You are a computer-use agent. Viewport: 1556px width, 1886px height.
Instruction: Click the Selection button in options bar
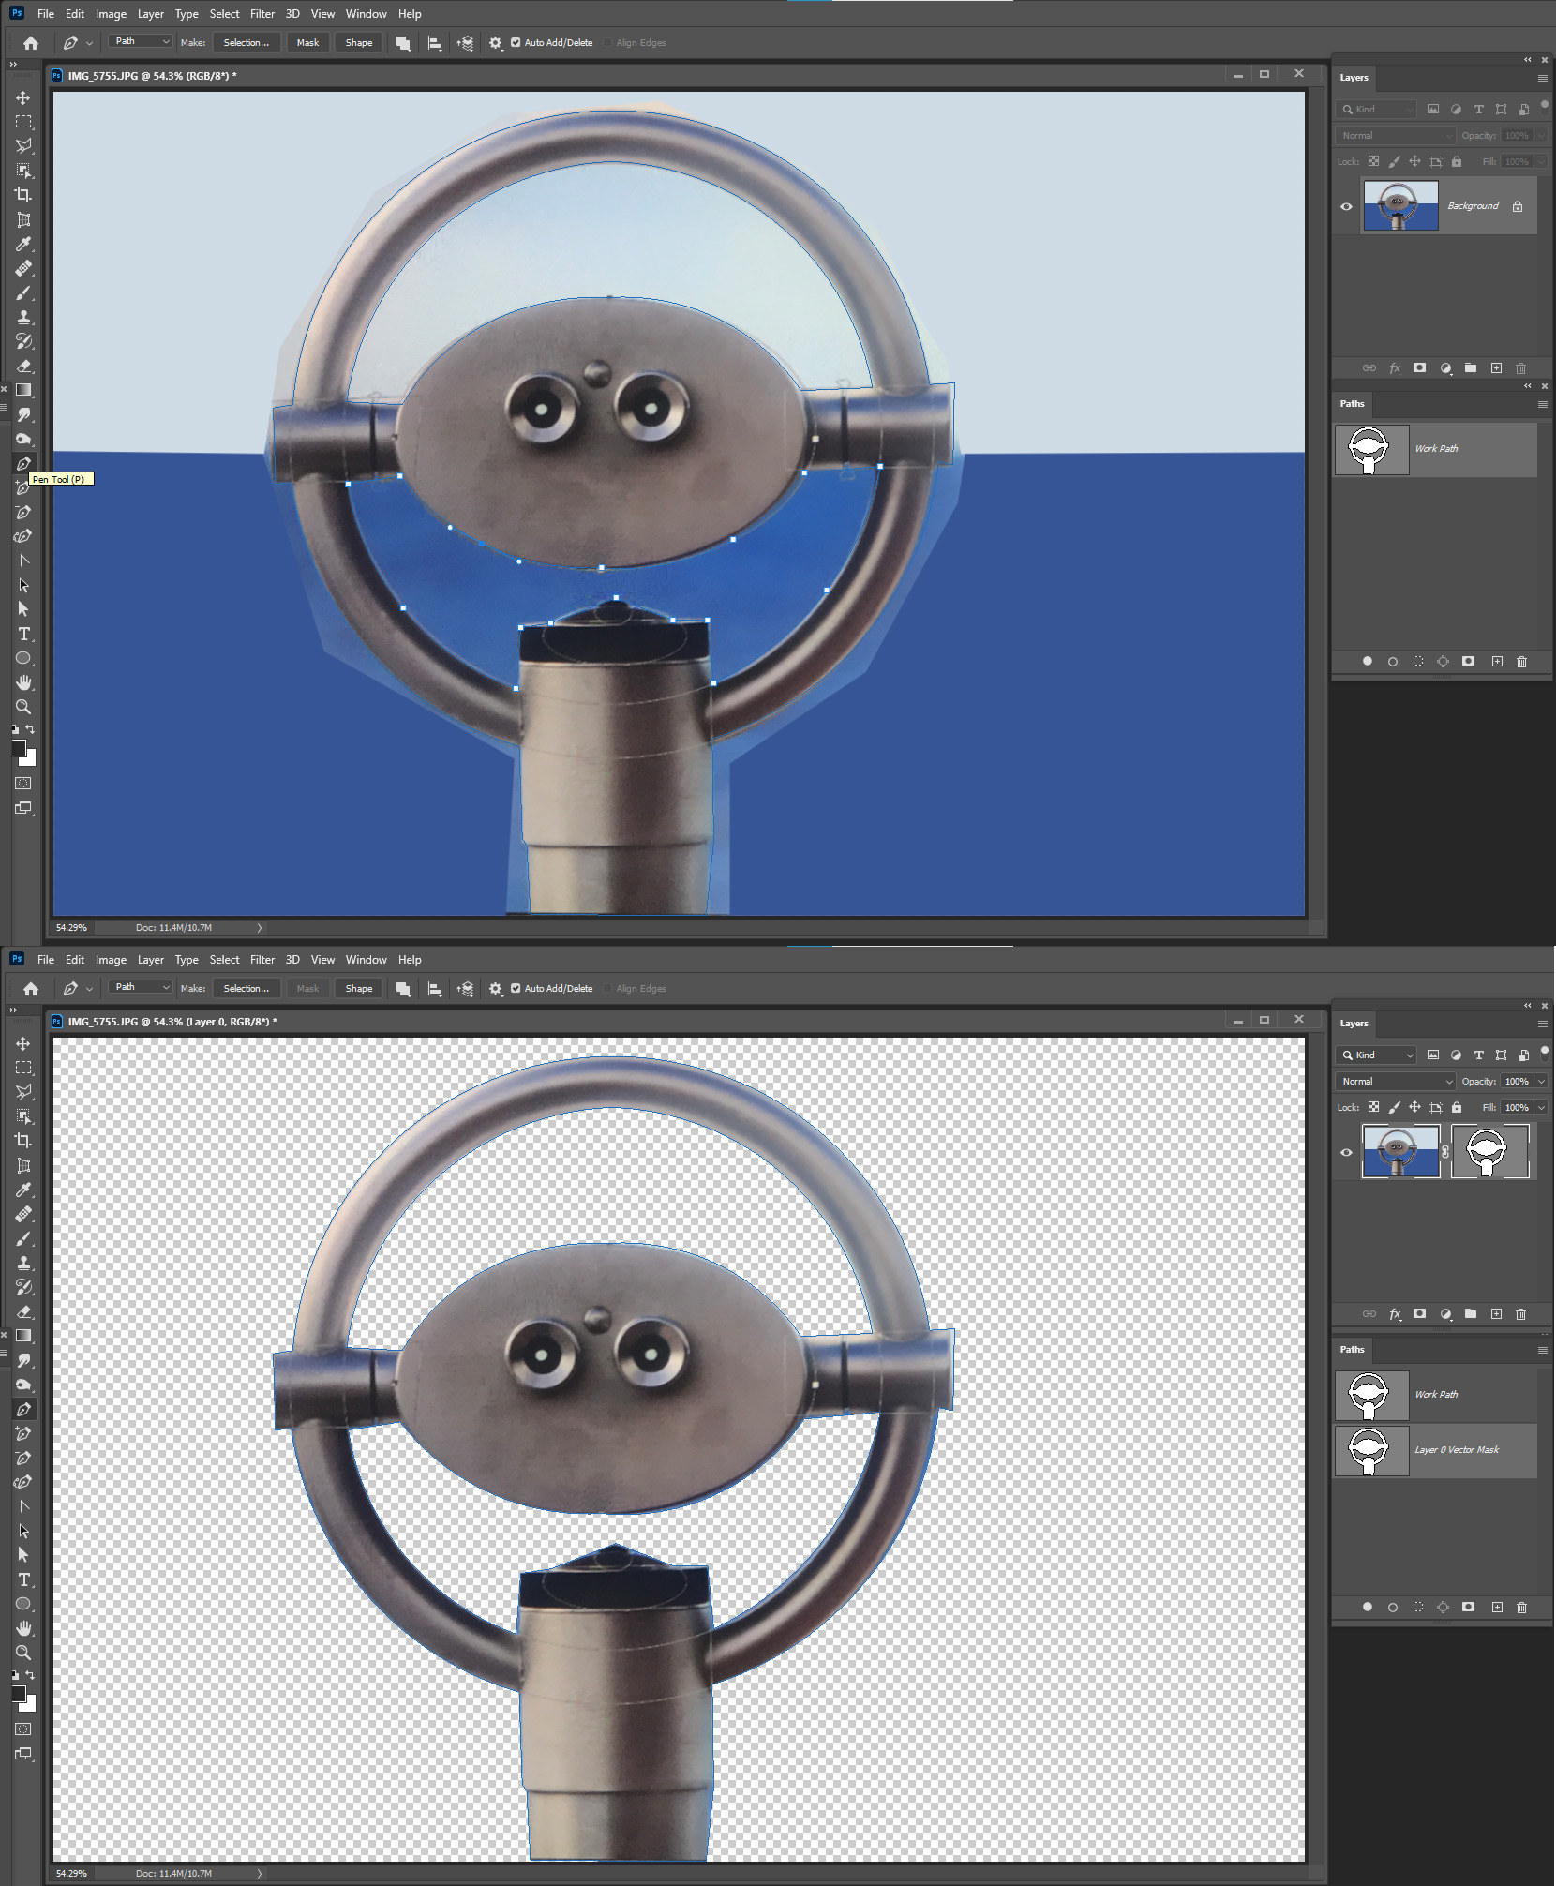coord(246,42)
